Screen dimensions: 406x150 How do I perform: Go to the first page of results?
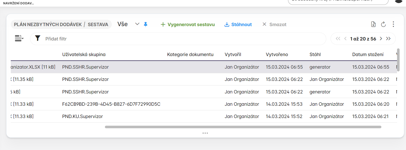pos(338,39)
